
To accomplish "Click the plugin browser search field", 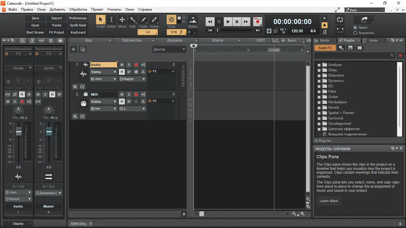I will click(355, 56).
